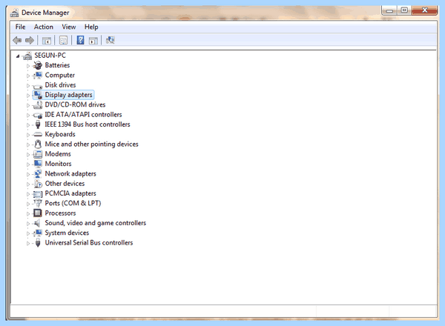Open the View menu
445x326 pixels.
69,27
